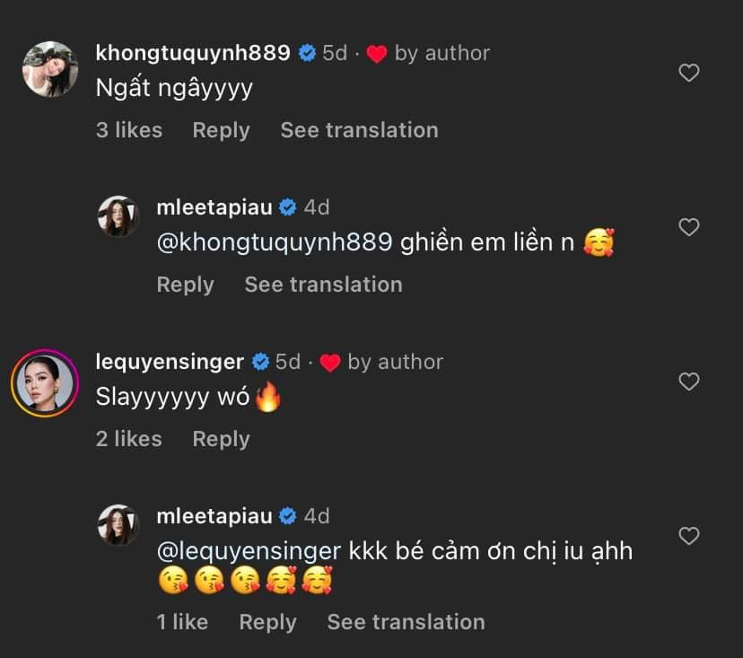Viewport: 743px width, 658px height.
Task: Go to lequyensinger's username link
Action: click(170, 362)
